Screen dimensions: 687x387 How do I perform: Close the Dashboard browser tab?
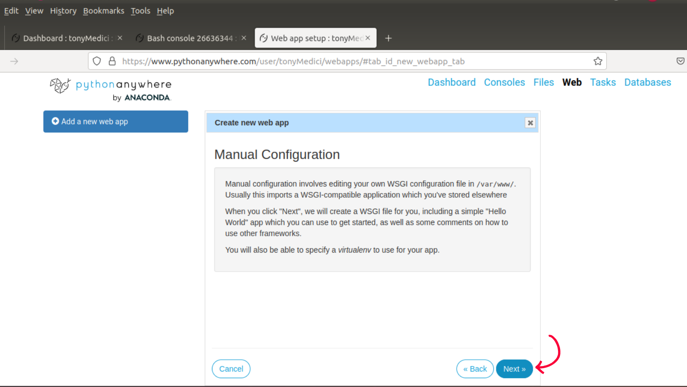[120, 38]
